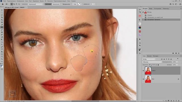Open the Заплатка mode dropdown
Image resolution: width=182 pixels, height=102 pixels.
[x=36, y=4]
